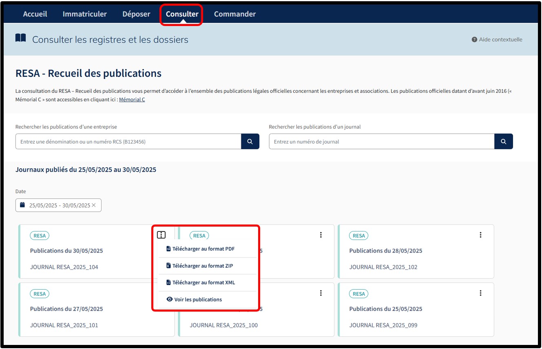Go to the Immatriculer tab

84,14
